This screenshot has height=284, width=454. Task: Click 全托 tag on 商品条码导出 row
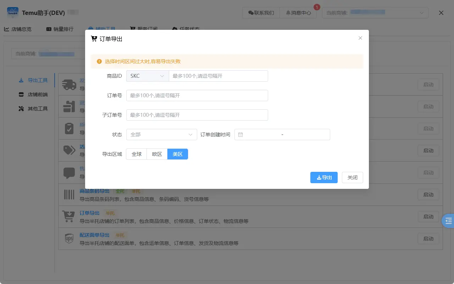coord(120,191)
